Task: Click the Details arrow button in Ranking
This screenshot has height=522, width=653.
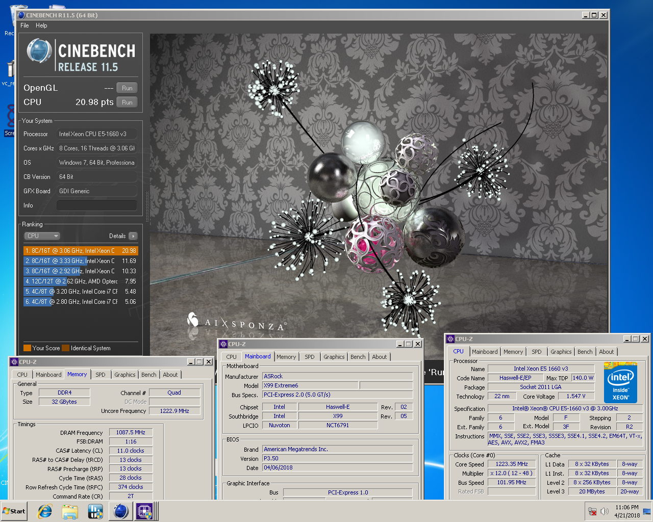Action: point(133,236)
